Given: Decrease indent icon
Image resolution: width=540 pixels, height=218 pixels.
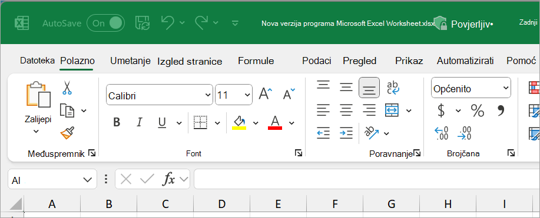Looking at the screenshot, I should tap(323, 133).
